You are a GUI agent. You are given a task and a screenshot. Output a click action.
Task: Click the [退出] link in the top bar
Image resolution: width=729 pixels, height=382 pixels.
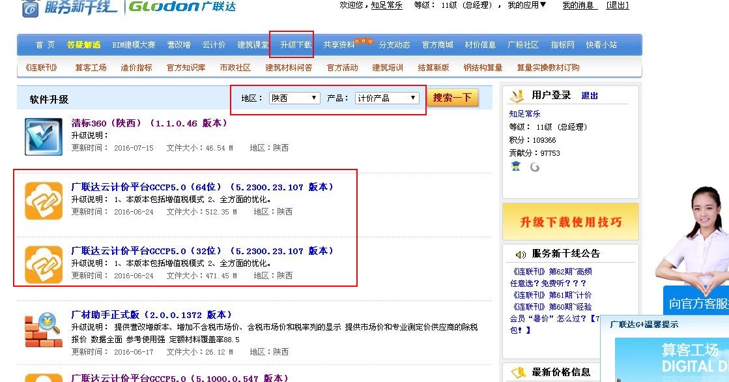[618, 5]
